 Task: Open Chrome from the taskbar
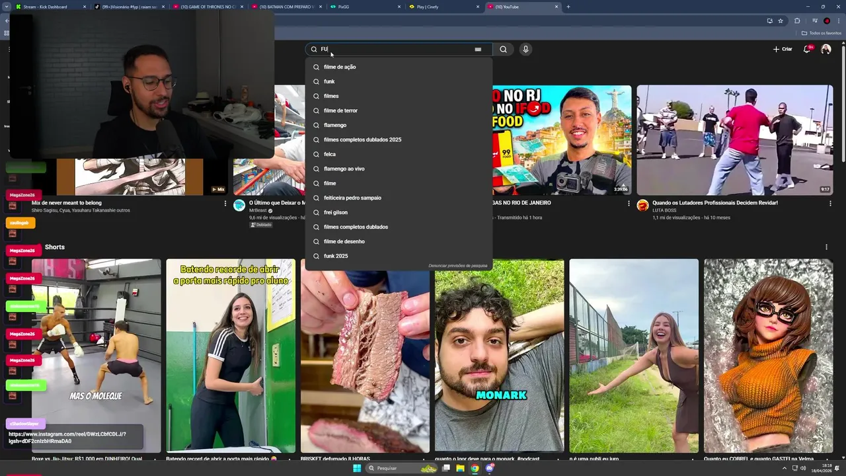tap(475, 468)
